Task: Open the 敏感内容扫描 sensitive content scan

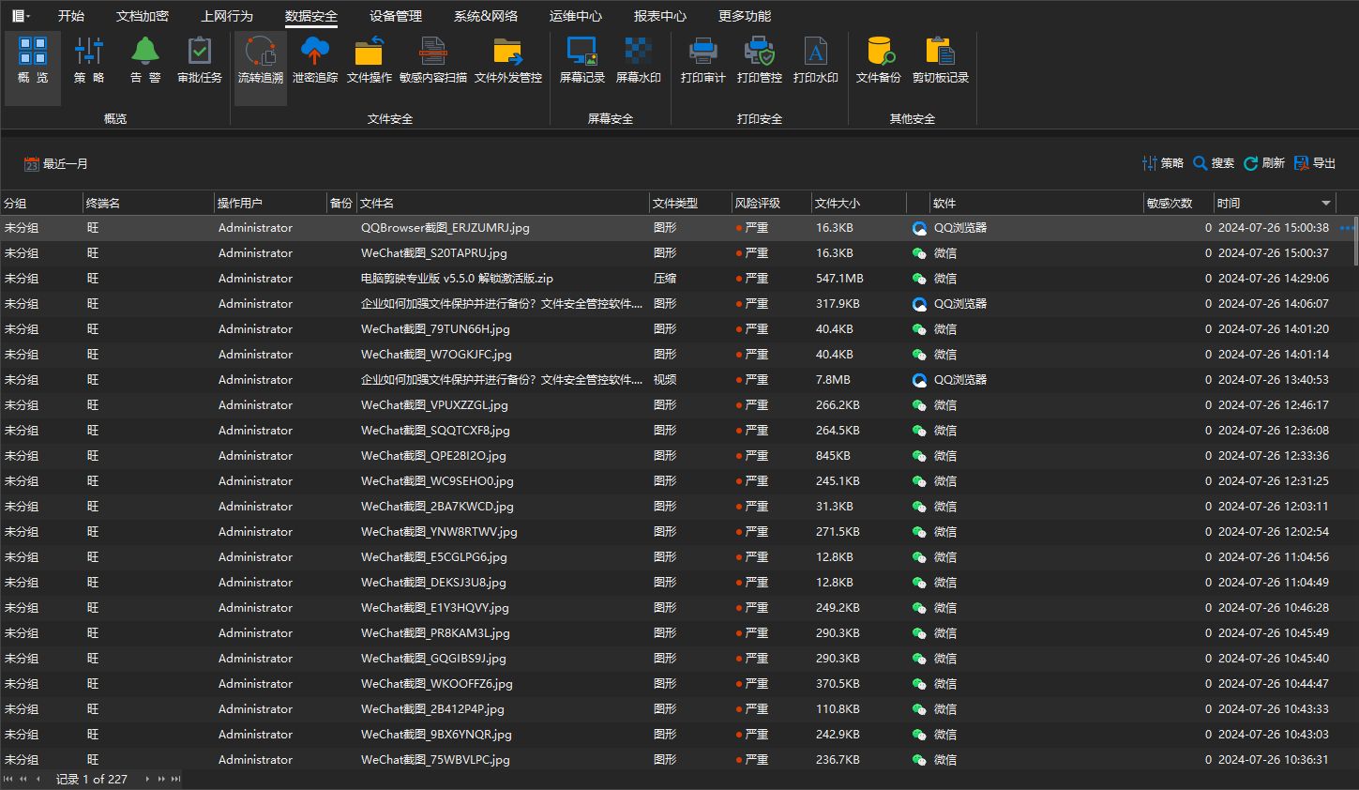Action: click(x=433, y=61)
